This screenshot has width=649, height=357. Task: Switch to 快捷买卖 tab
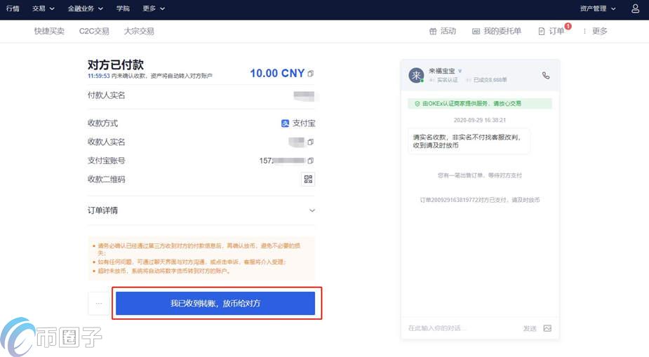49,31
